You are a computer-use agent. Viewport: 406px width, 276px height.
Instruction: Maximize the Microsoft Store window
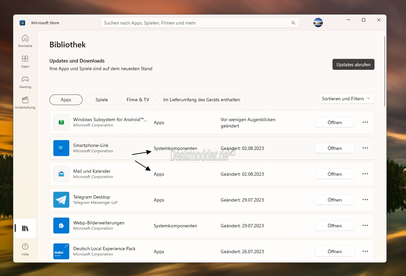tap(364, 20)
